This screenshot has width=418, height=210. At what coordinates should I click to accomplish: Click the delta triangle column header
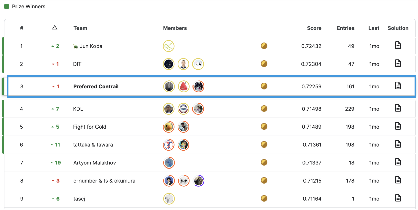55,28
